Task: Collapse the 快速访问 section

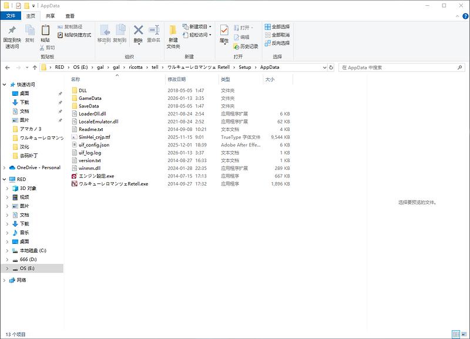Action: pyautogui.click(x=5, y=85)
